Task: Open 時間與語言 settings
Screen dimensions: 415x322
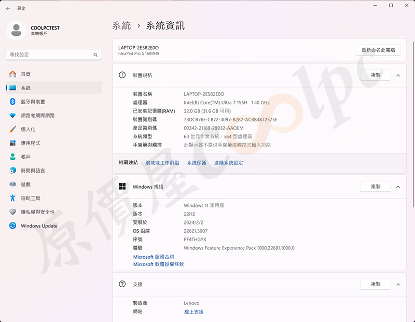Action: click(54, 171)
